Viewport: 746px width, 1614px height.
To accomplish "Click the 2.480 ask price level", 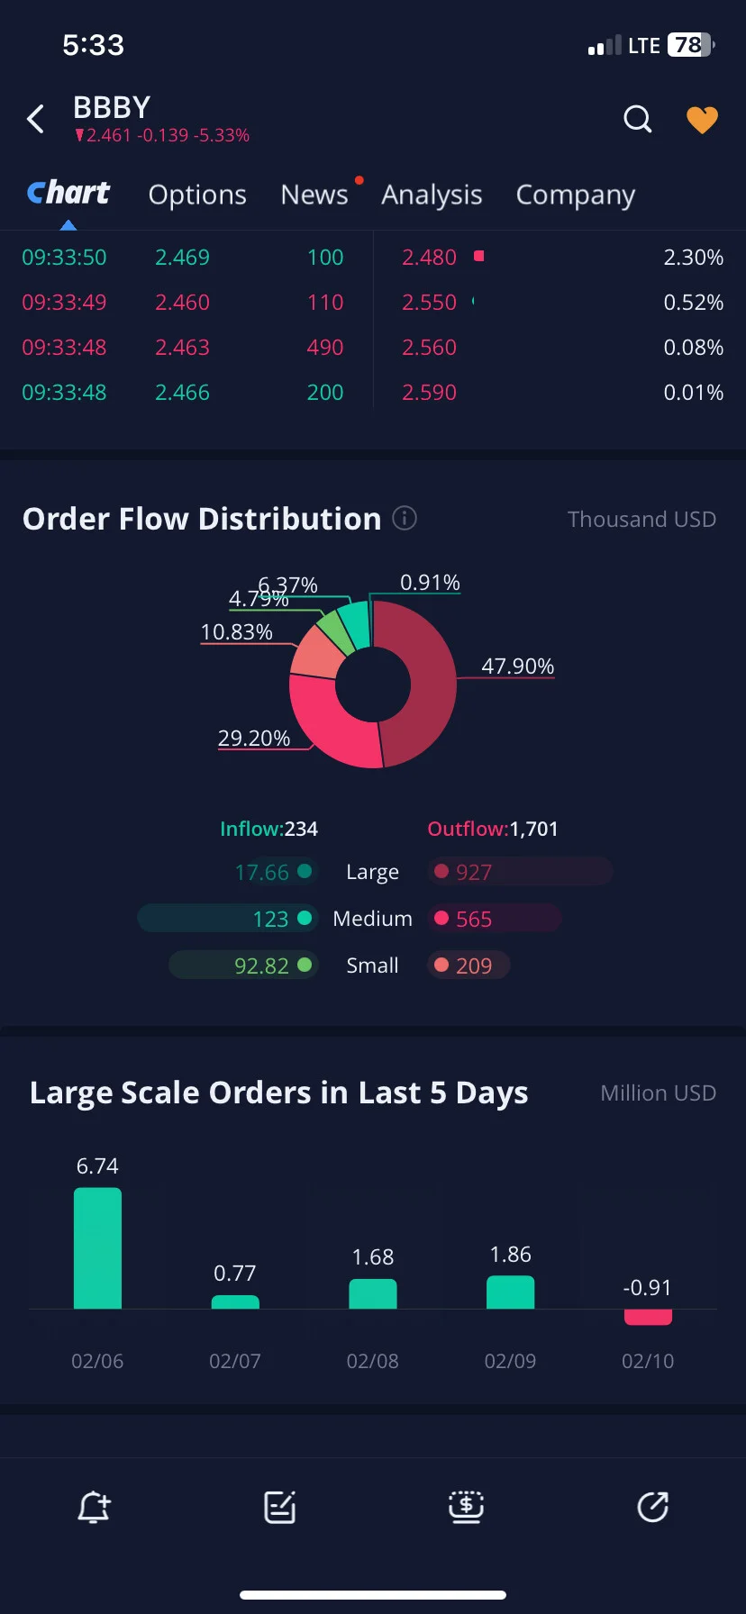I will 429,258.
